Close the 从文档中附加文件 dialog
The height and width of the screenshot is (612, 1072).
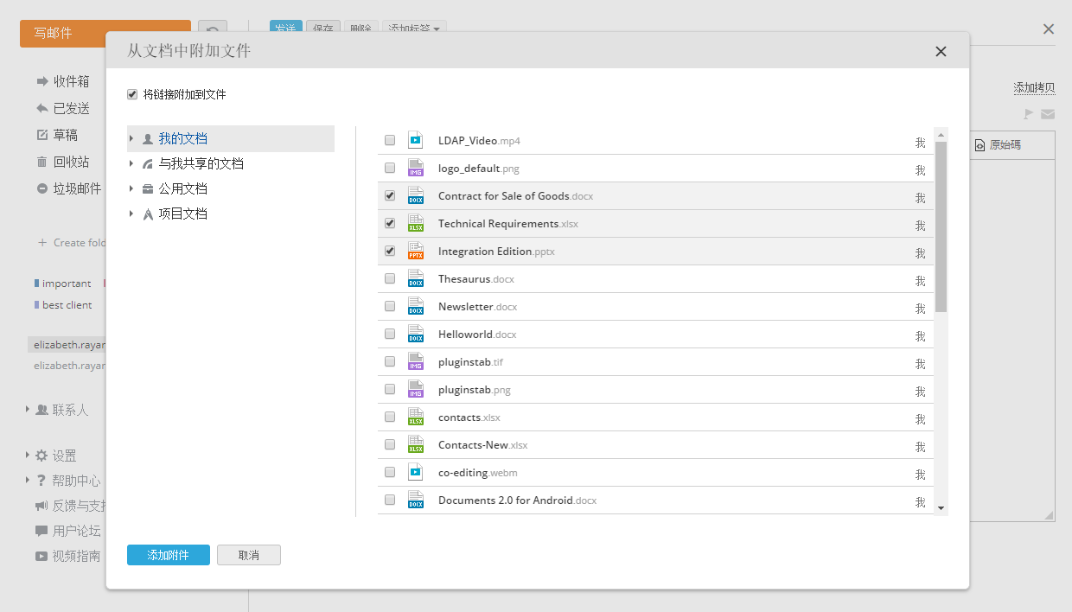(x=941, y=52)
